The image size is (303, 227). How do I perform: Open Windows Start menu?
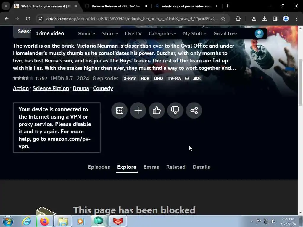(x=8, y=221)
